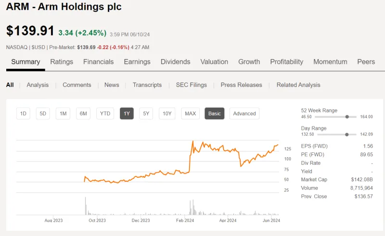
Task: Click the Day Range slider marker
Action: click(x=347, y=135)
